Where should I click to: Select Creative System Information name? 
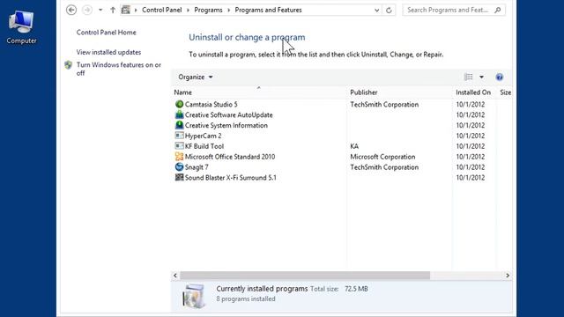(226, 125)
